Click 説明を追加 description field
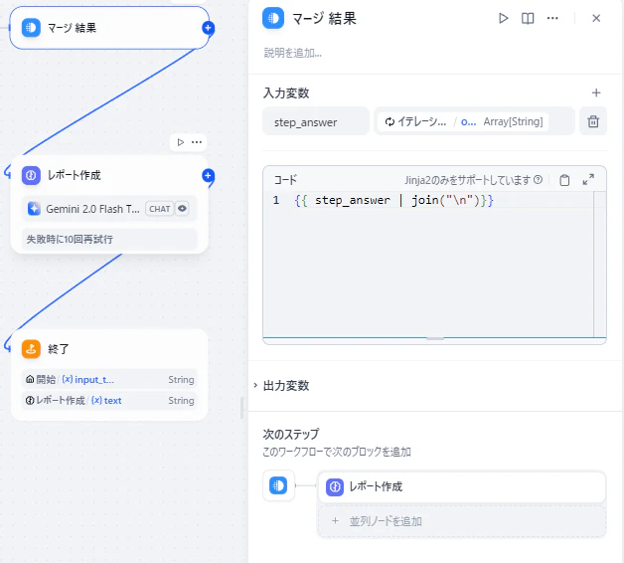624x563 pixels. (x=293, y=53)
